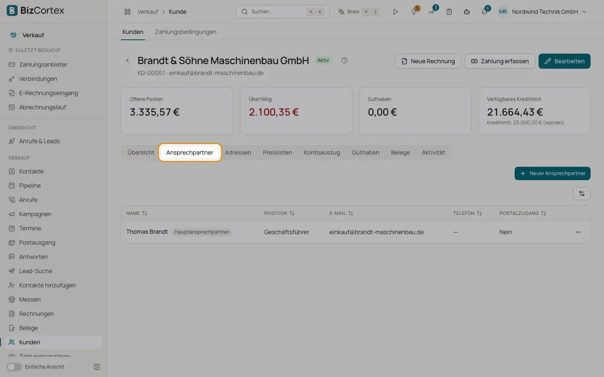Switch to the Adressen tab
This screenshot has height=377, width=604.
[238, 152]
